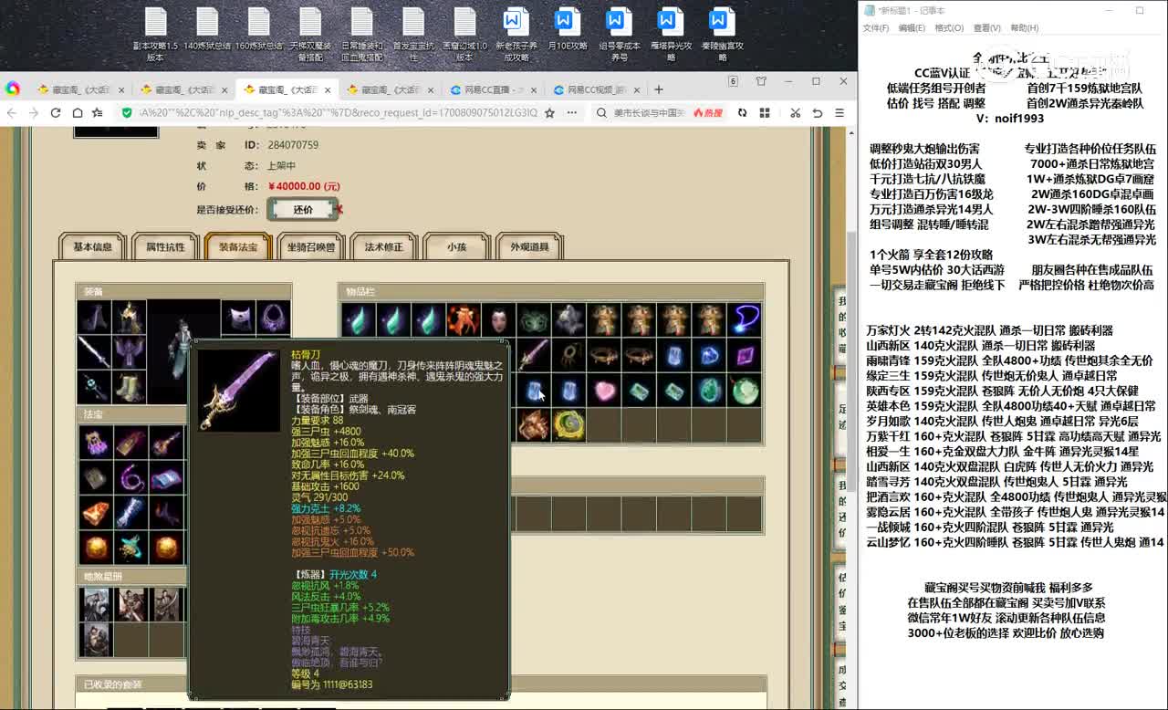This screenshot has width=1168, height=710.
Task: Open browser scissors screenshot tool
Action: [795, 112]
